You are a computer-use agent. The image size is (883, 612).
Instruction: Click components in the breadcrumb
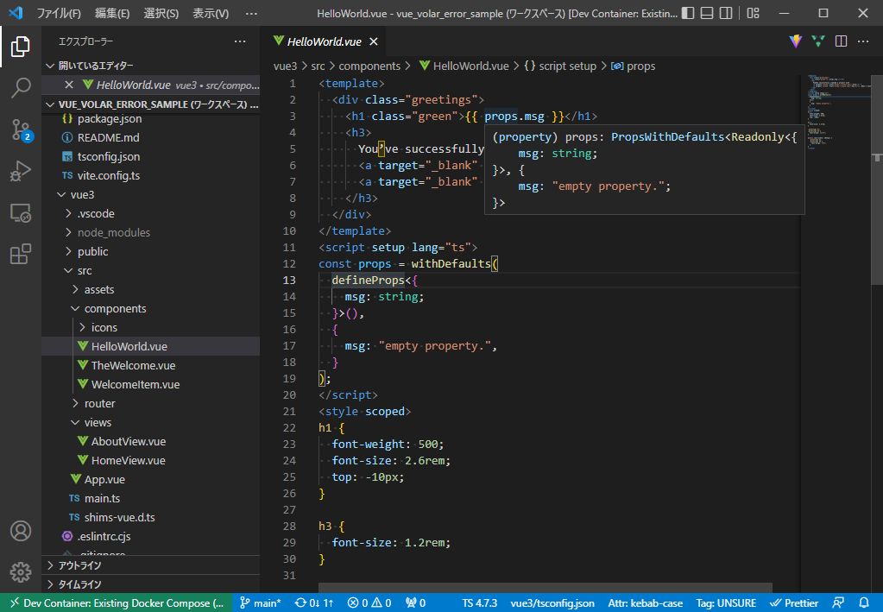point(369,66)
